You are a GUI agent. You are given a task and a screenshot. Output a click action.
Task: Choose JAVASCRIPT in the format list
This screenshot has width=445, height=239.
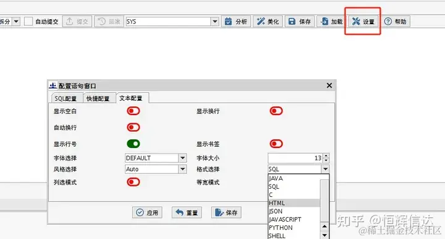tap(294, 219)
